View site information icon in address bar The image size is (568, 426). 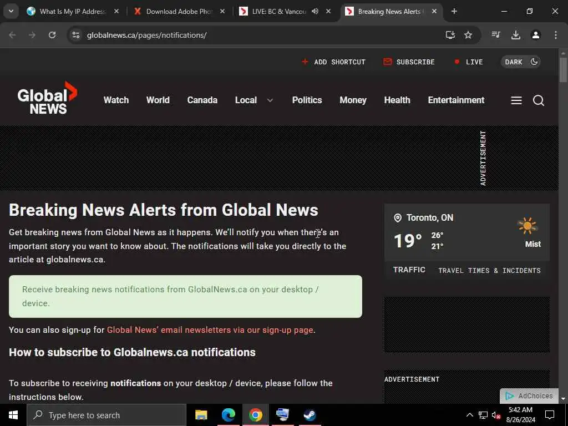tap(75, 35)
